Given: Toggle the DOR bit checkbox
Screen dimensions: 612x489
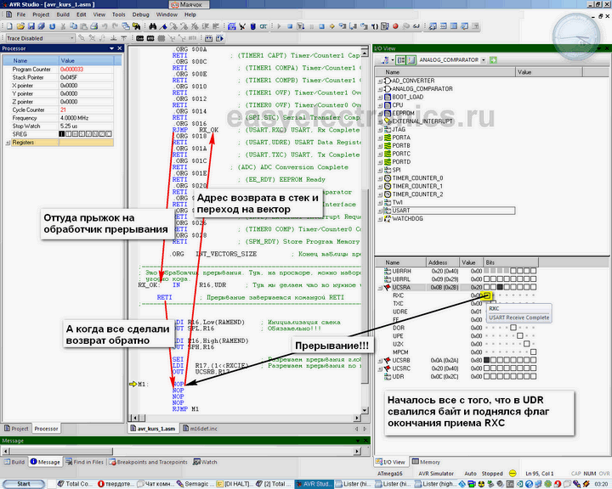Looking at the screenshot, I should click(513, 328).
